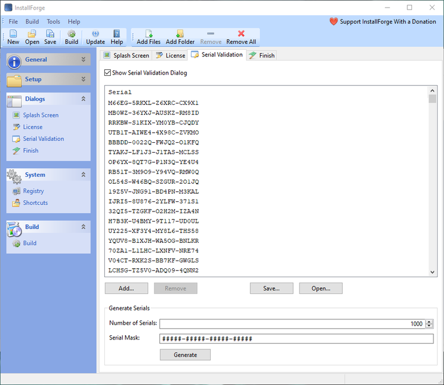Switch to the Finish tab
The image size is (444, 385).
click(262, 55)
